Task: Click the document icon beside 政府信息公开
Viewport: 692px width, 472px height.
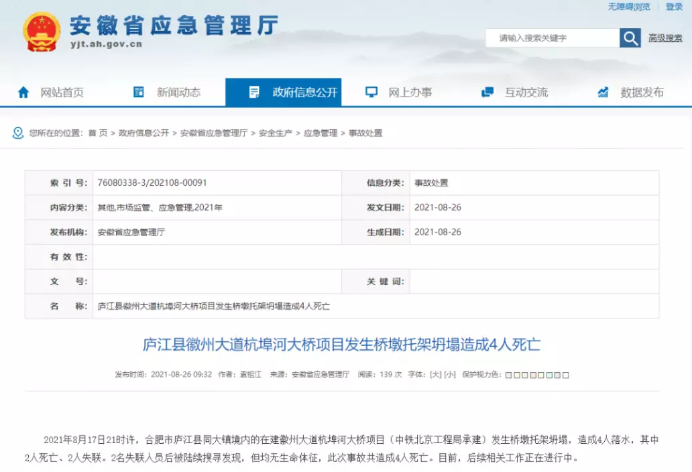Action: pos(254,93)
